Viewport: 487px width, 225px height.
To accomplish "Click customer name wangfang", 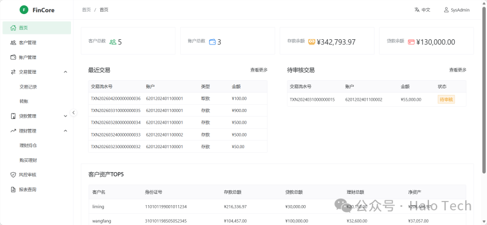I will pyautogui.click(x=102, y=221).
